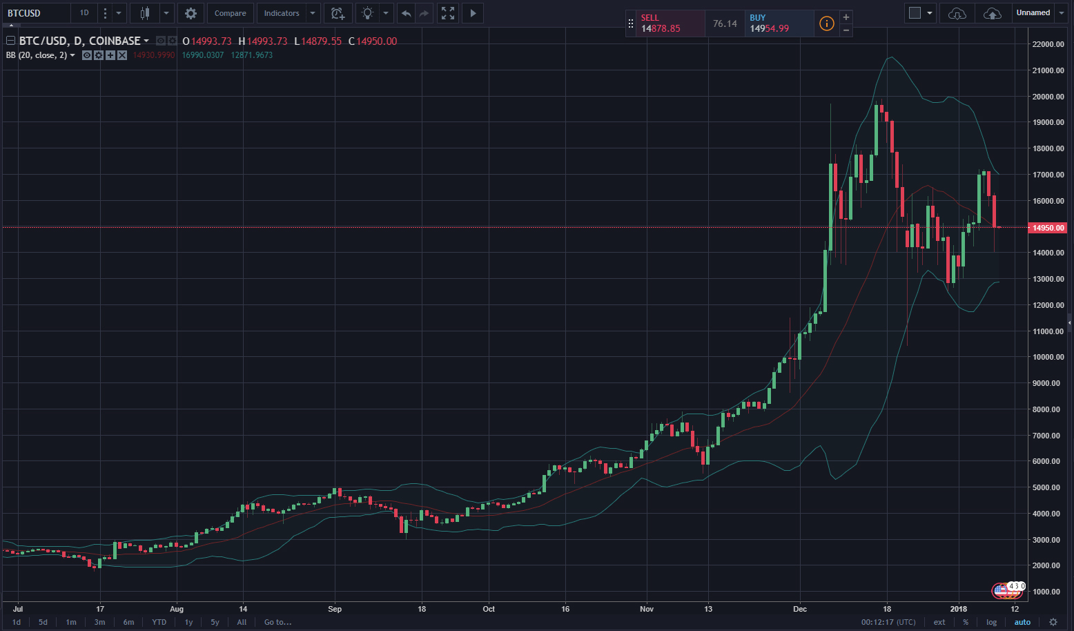This screenshot has height=631, width=1074.
Task: Select the 1d time range
Action: pos(17,622)
